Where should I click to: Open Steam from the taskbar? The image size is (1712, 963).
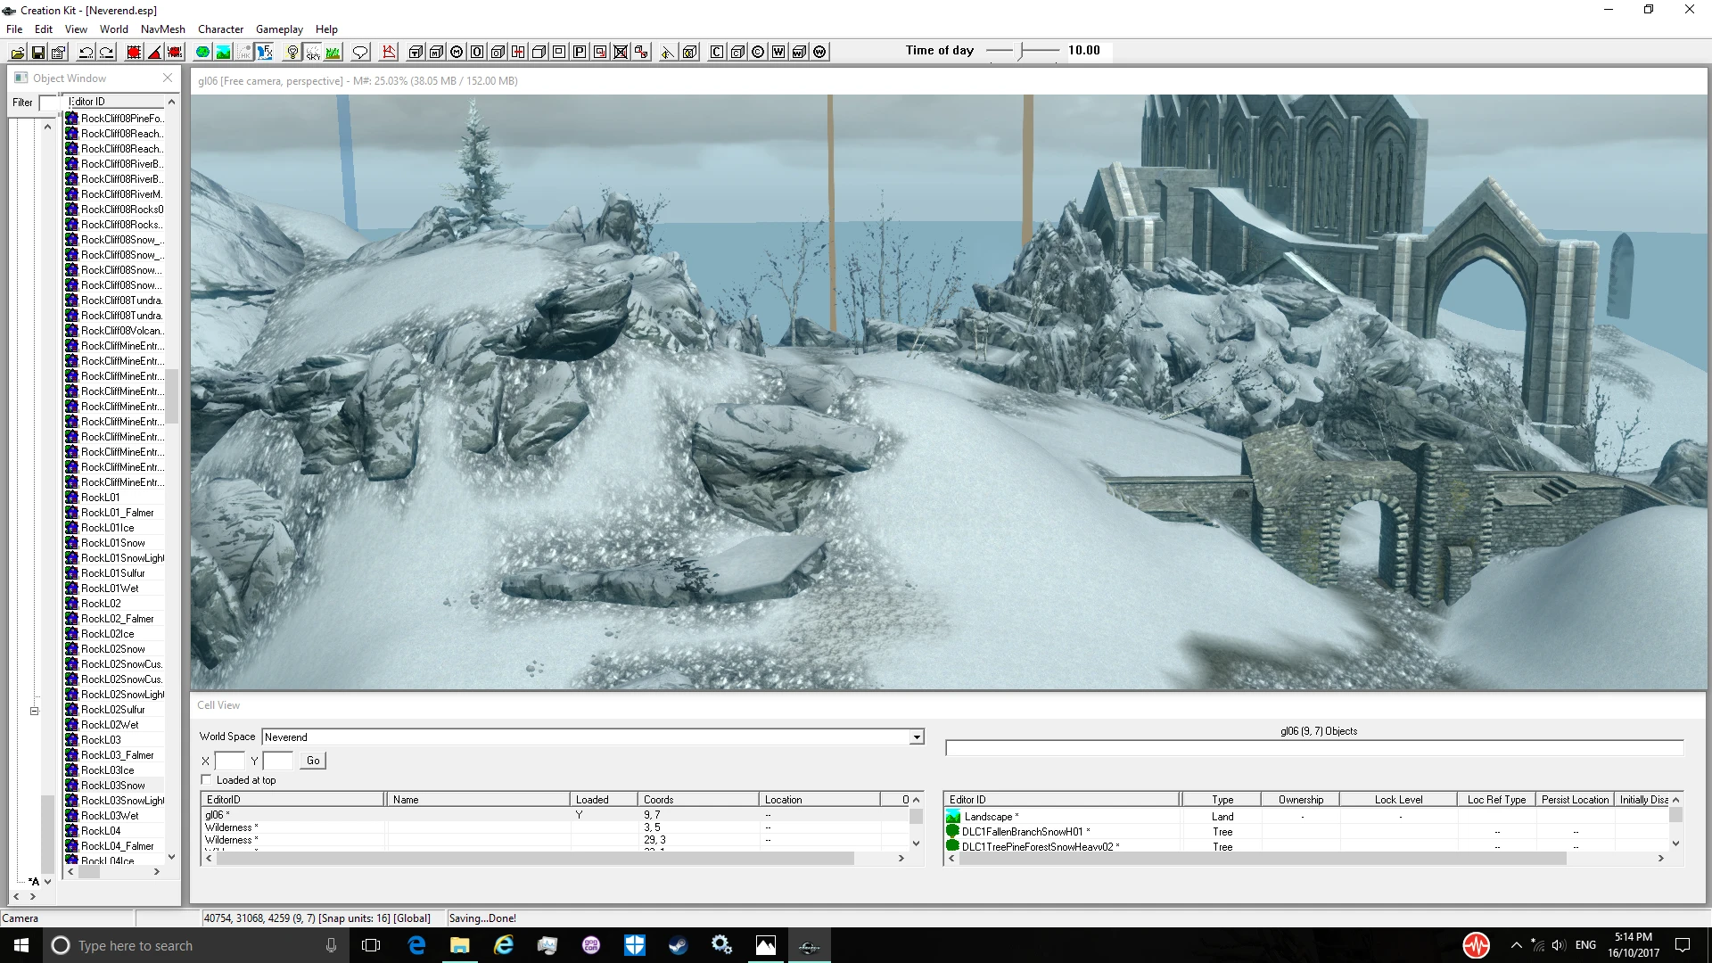click(x=679, y=945)
